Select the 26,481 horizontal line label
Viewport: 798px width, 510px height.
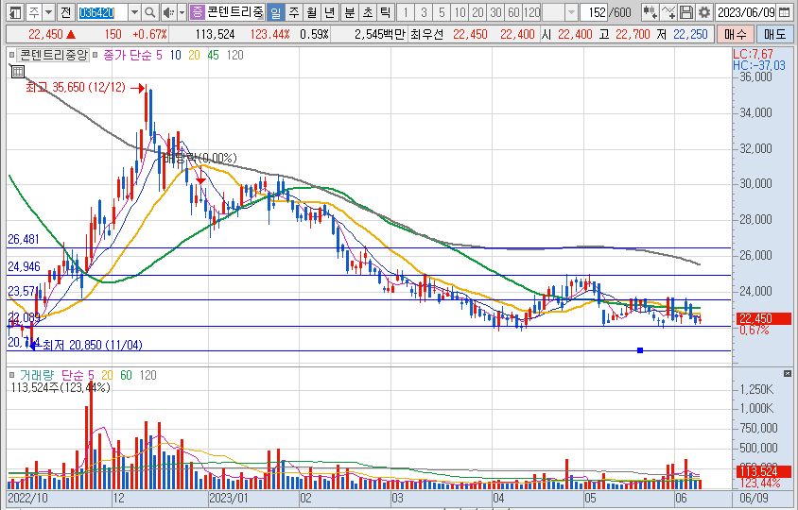tap(24, 239)
